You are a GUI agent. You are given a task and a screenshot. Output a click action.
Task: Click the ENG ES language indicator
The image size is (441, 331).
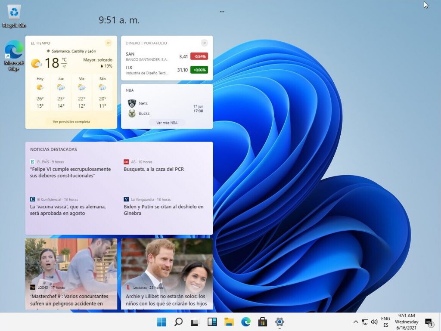[385, 322]
